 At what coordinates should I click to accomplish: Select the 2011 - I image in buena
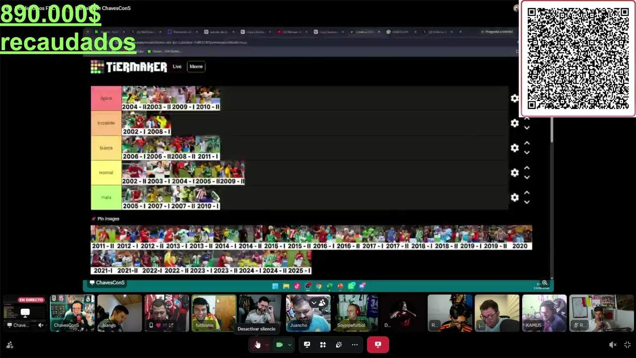click(x=208, y=148)
